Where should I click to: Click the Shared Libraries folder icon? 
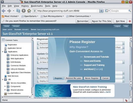click(x=8, y=90)
